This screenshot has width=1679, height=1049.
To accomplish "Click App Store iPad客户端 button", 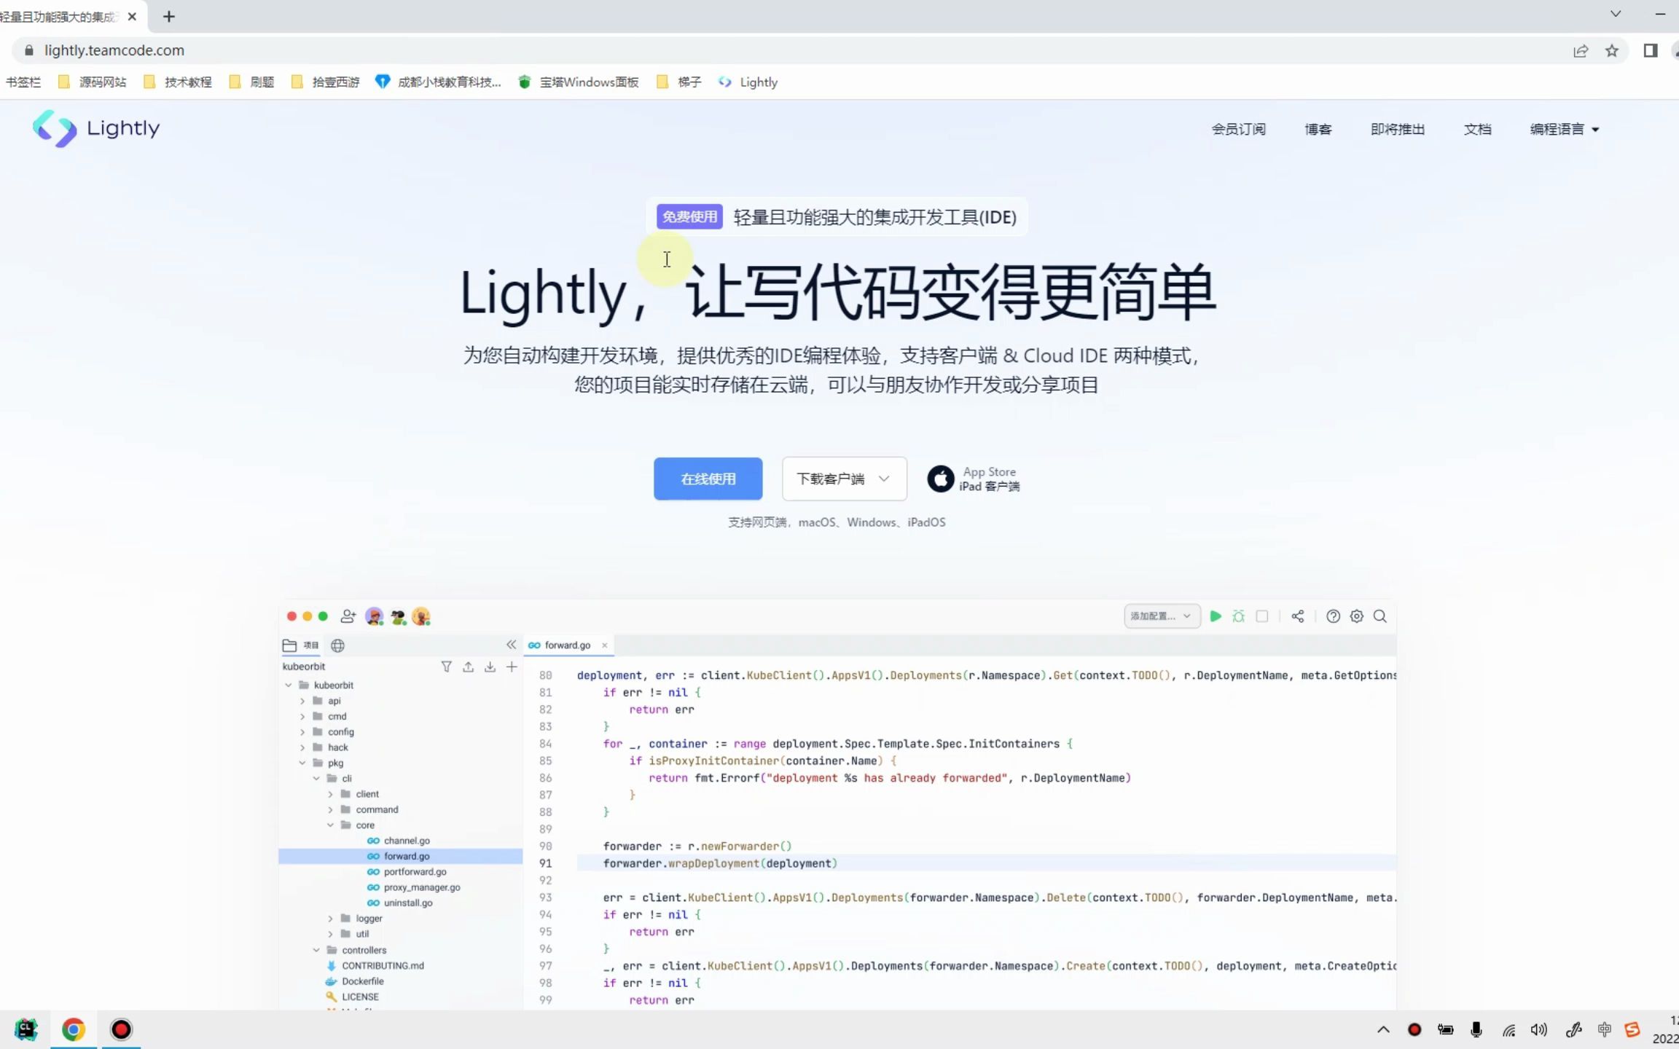I will (x=973, y=477).
